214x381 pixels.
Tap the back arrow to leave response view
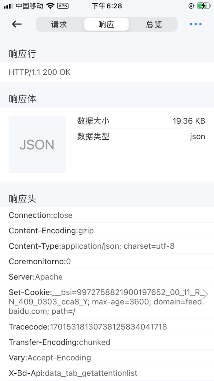pos(16,24)
